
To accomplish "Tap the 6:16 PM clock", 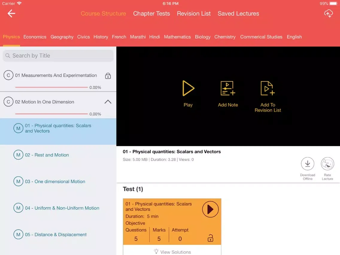I will click(170, 4).
